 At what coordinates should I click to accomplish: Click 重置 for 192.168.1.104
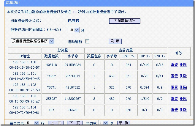point(174,110)
